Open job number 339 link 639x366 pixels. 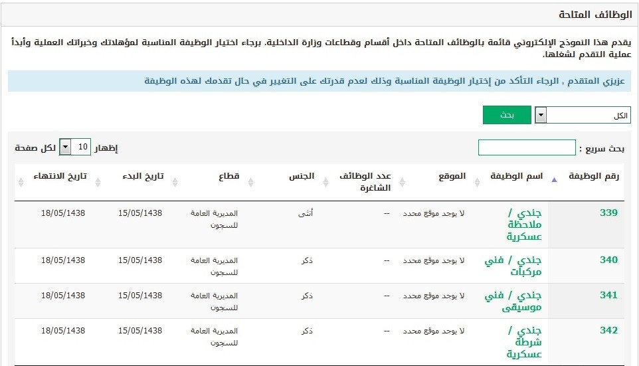click(608, 213)
